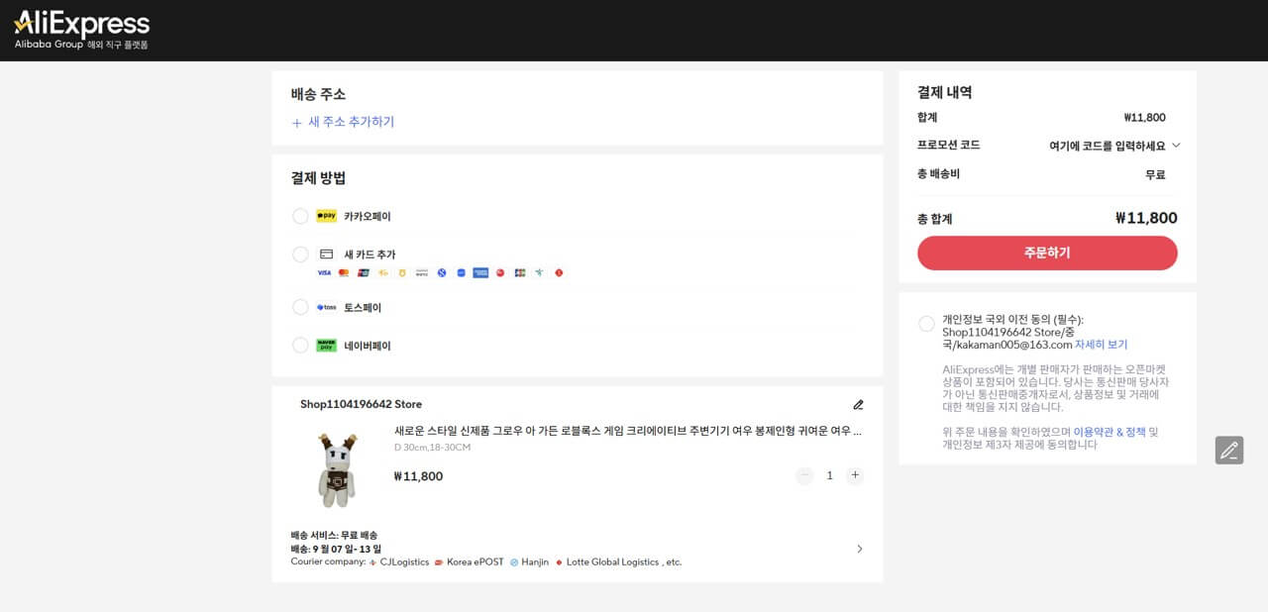Click the VISA card logo
The width and height of the screenshot is (1268, 612).
pos(324,272)
